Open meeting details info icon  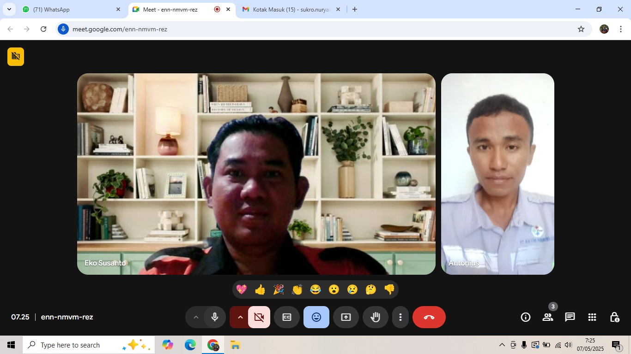point(525,317)
